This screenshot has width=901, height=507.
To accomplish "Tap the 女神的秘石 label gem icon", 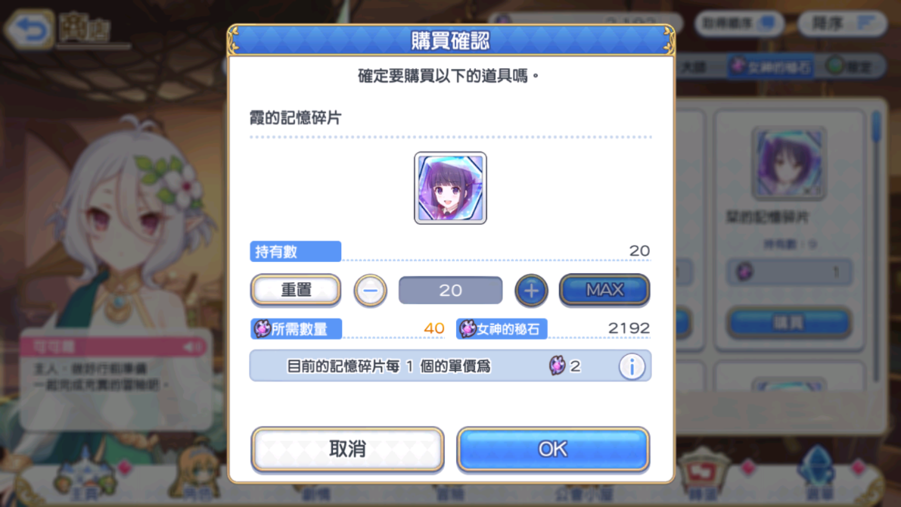I will click(x=468, y=328).
